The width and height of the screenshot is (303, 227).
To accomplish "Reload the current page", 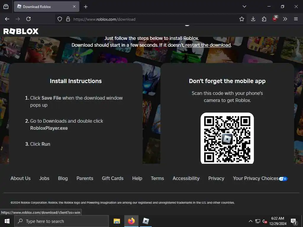I will point(28,19).
